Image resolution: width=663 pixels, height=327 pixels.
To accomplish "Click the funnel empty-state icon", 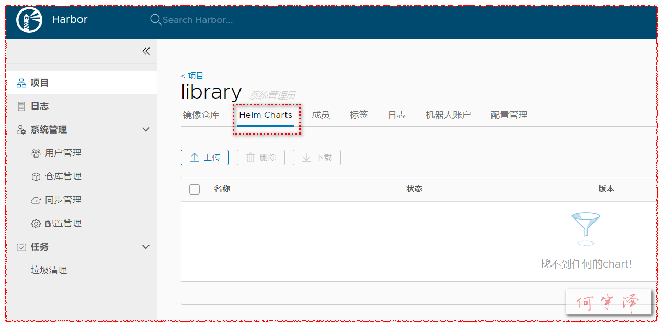I will (x=586, y=229).
